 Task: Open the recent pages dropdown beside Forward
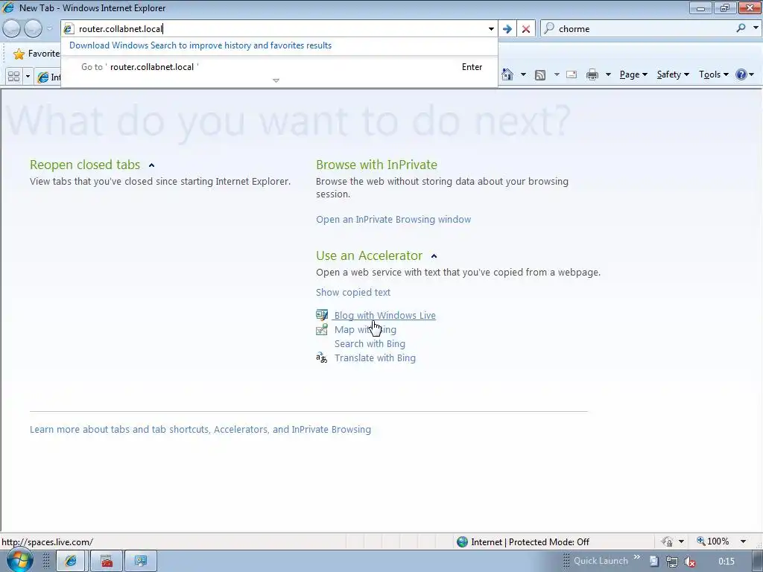click(x=49, y=29)
